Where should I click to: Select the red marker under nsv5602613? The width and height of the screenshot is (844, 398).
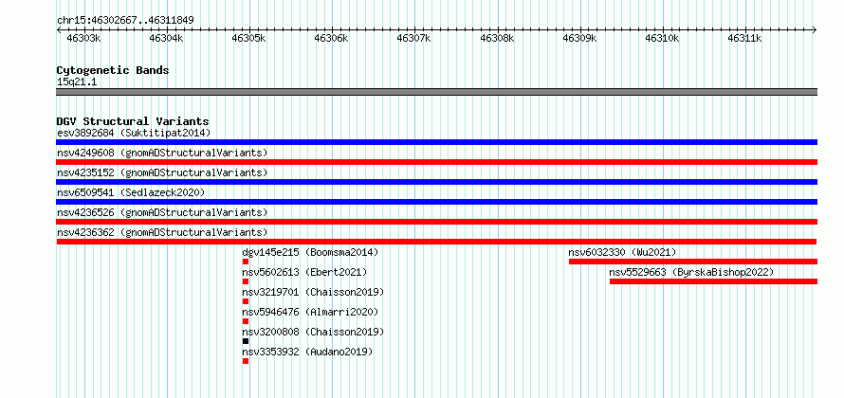tap(246, 281)
